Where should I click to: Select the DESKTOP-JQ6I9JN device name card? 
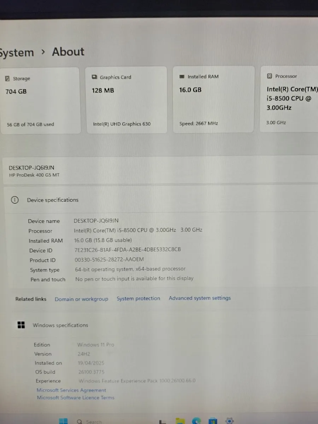click(161, 171)
